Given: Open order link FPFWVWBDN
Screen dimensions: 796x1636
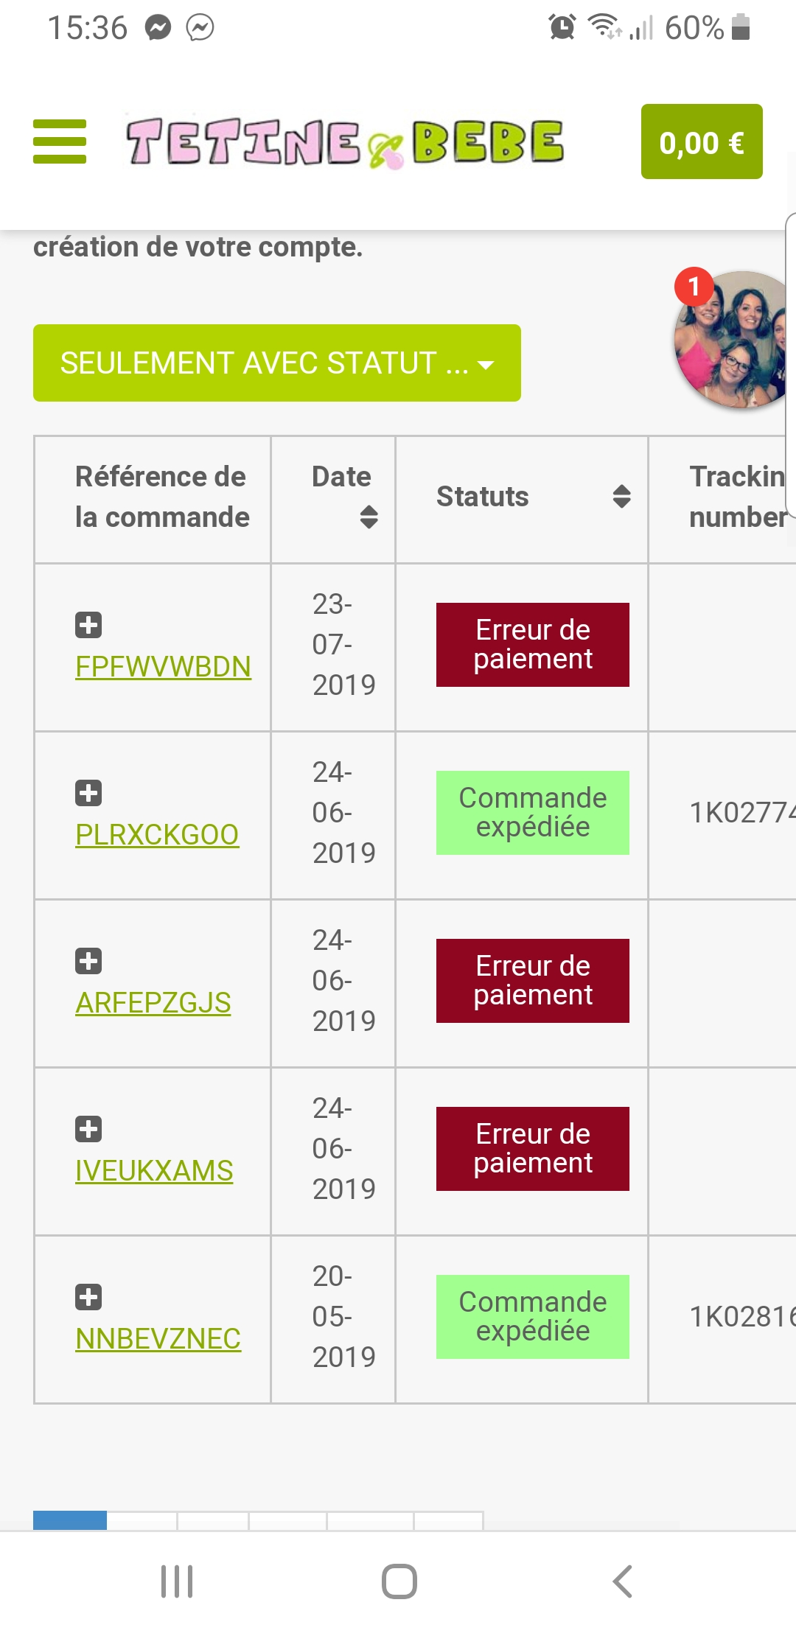Looking at the screenshot, I should pos(163,667).
